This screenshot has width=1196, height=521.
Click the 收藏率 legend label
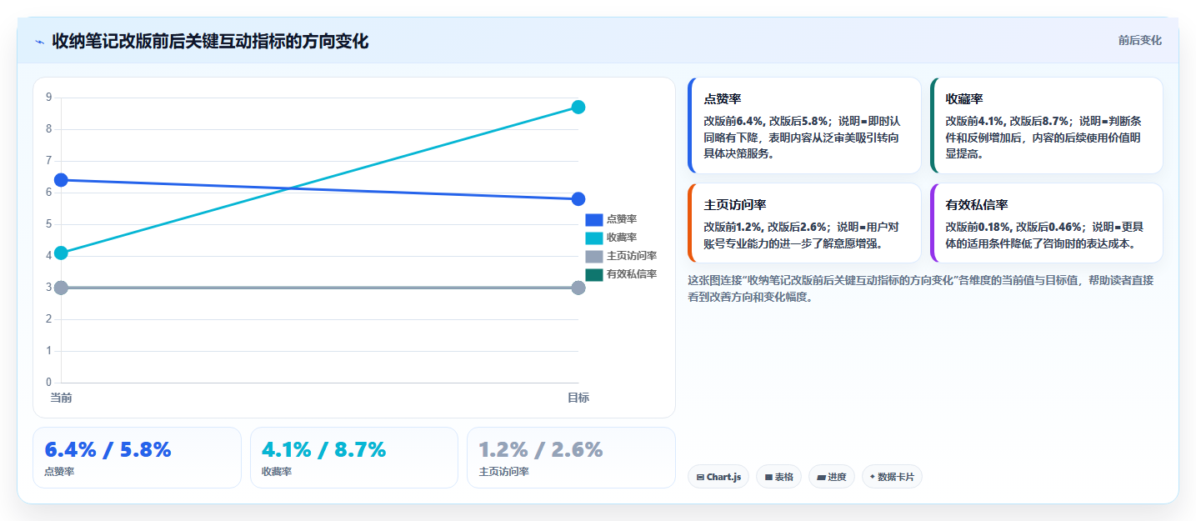coord(622,238)
